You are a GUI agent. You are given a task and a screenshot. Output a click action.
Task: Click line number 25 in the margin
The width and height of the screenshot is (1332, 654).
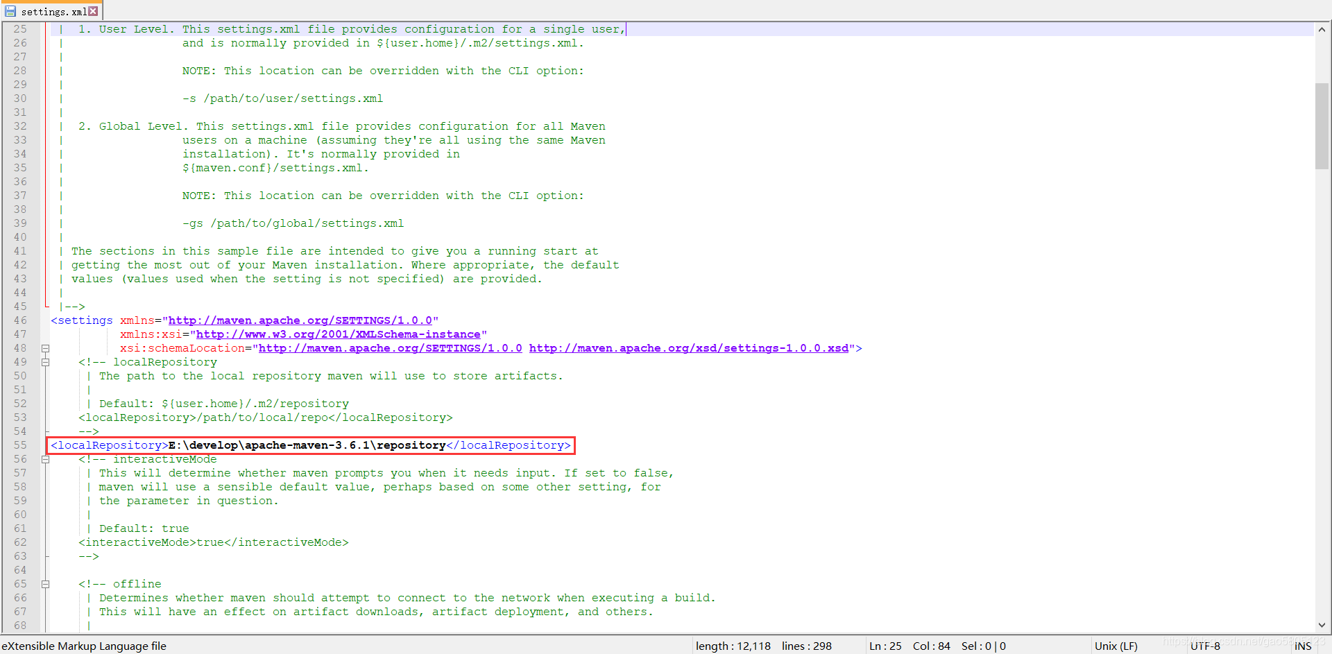pos(20,29)
